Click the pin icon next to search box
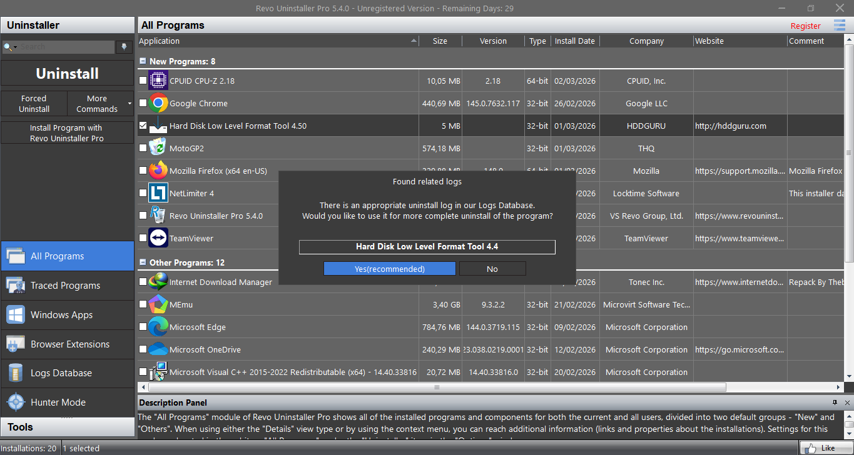The height and width of the screenshot is (455, 854). (124, 47)
